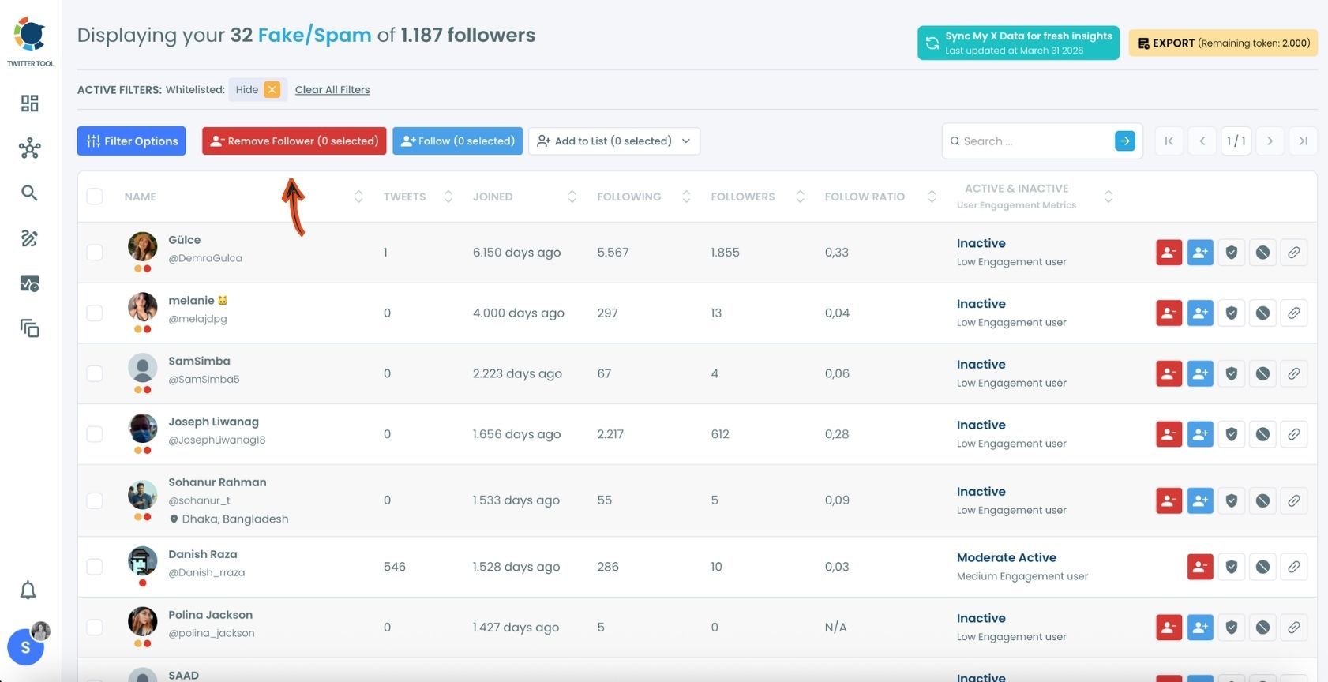Sort by the FOLLOWING column
Image resolution: width=1328 pixels, height=682 pixels.
[x=686, y=197]
